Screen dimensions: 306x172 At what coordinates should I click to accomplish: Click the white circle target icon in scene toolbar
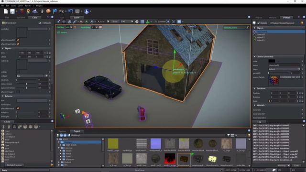coord(137,21)
